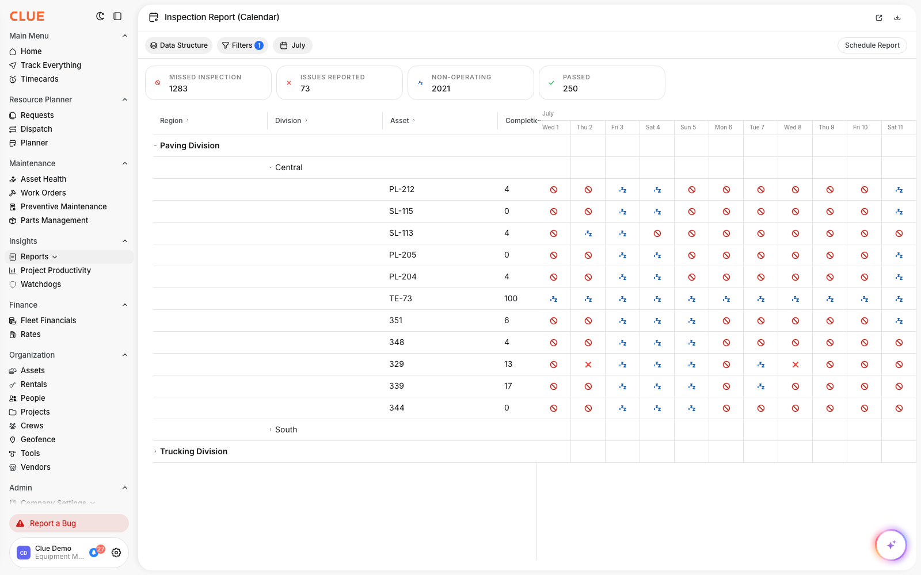Navigate to Project Productivity
The width and height of the screenshot is (921, 575).
point(56,271)
